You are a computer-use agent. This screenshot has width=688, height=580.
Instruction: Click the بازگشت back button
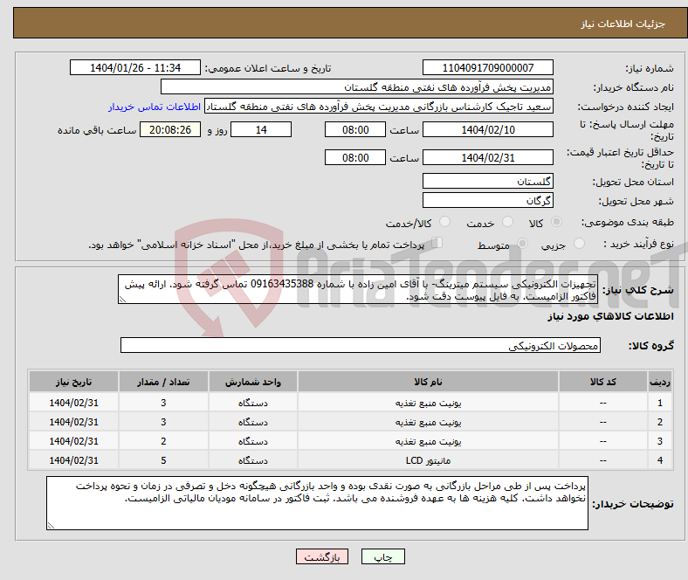click(322, 556)
